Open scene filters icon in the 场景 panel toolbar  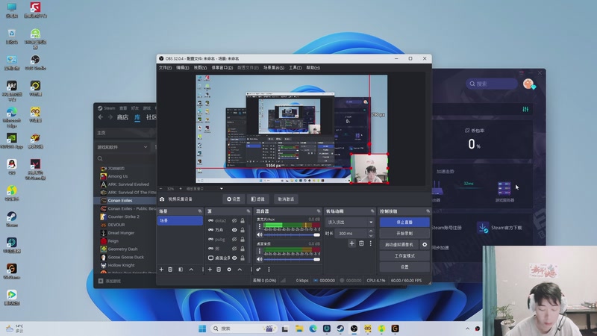point(181,270)
